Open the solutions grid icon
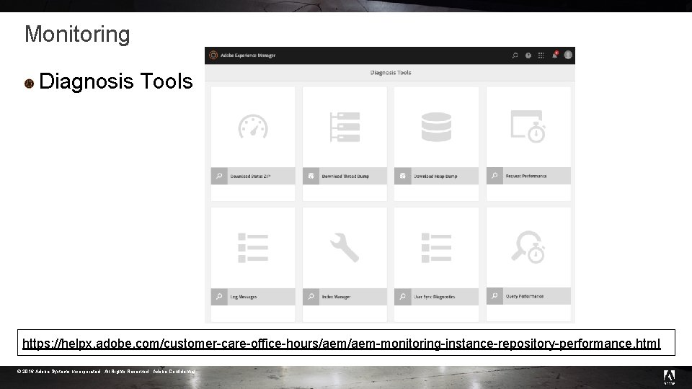692x389 pixels. (541, 55)
